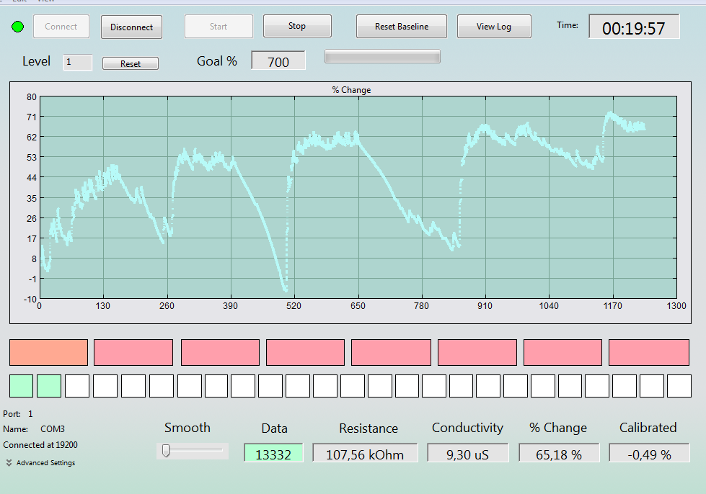
Task: Click the Calibrated value -0,49 %
Action: 649,454
